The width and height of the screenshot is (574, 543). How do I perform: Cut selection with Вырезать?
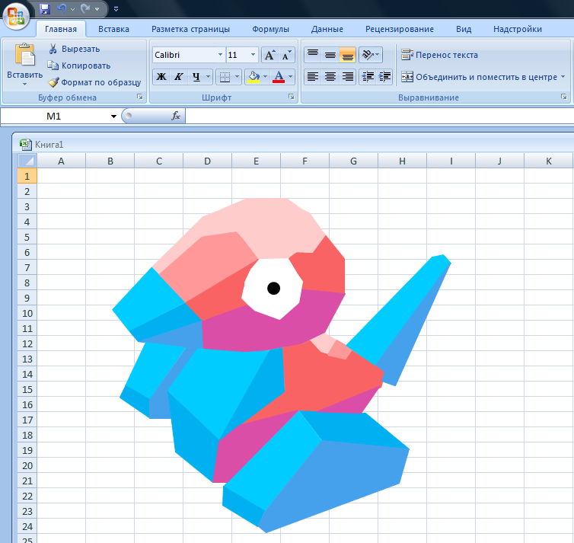click(75, 49)
